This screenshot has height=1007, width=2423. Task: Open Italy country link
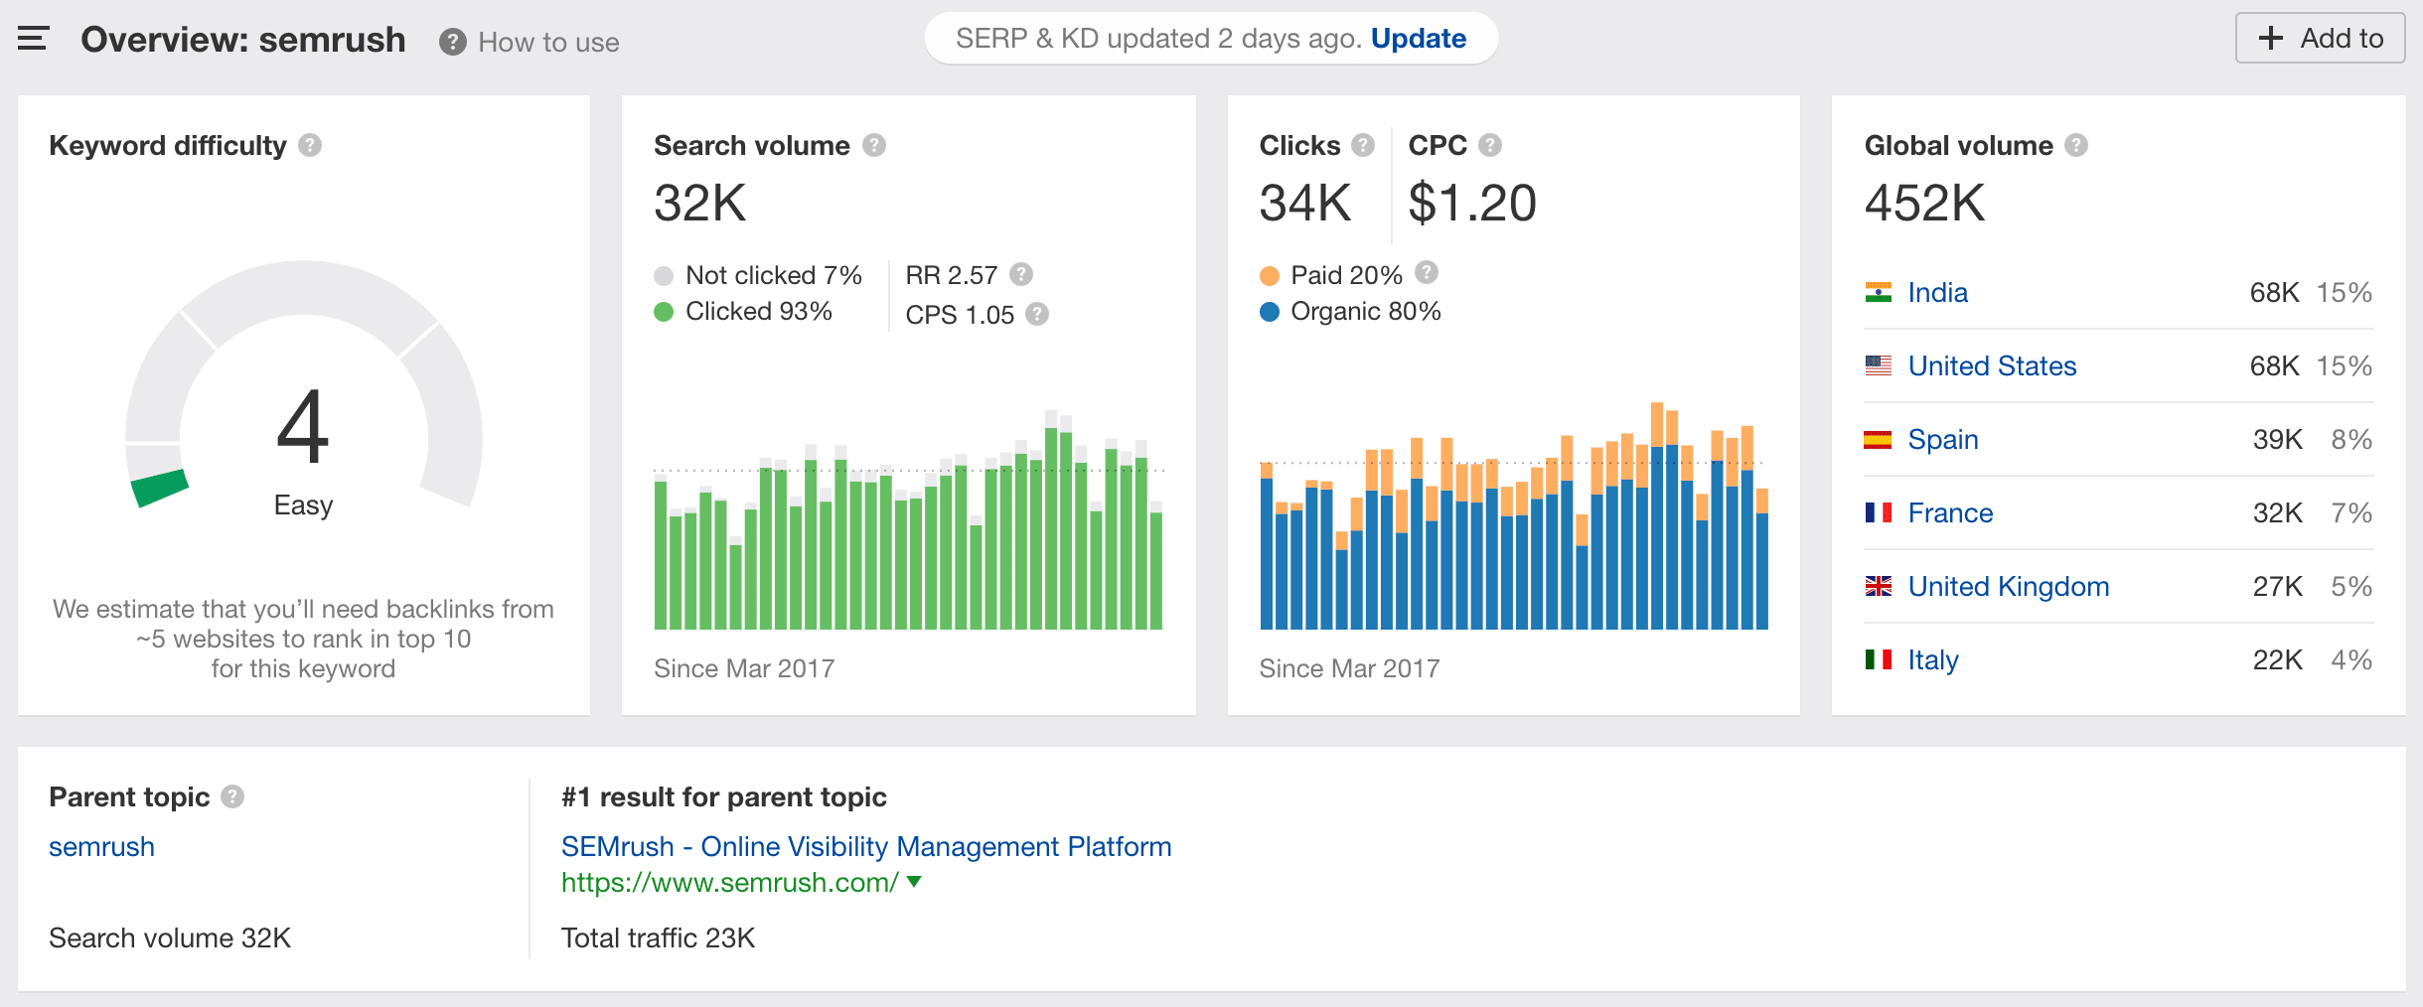click(x=1933, y=659)
